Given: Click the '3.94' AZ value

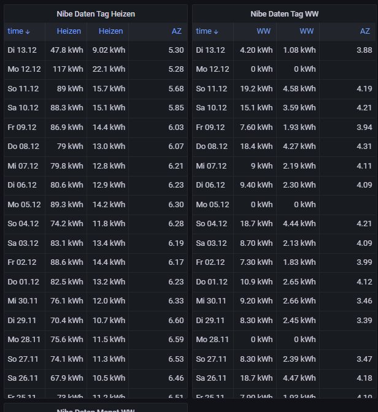Looking at the screenshot, I should click(x=364, y=127).
